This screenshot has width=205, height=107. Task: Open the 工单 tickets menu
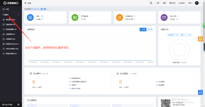point(158,3)
